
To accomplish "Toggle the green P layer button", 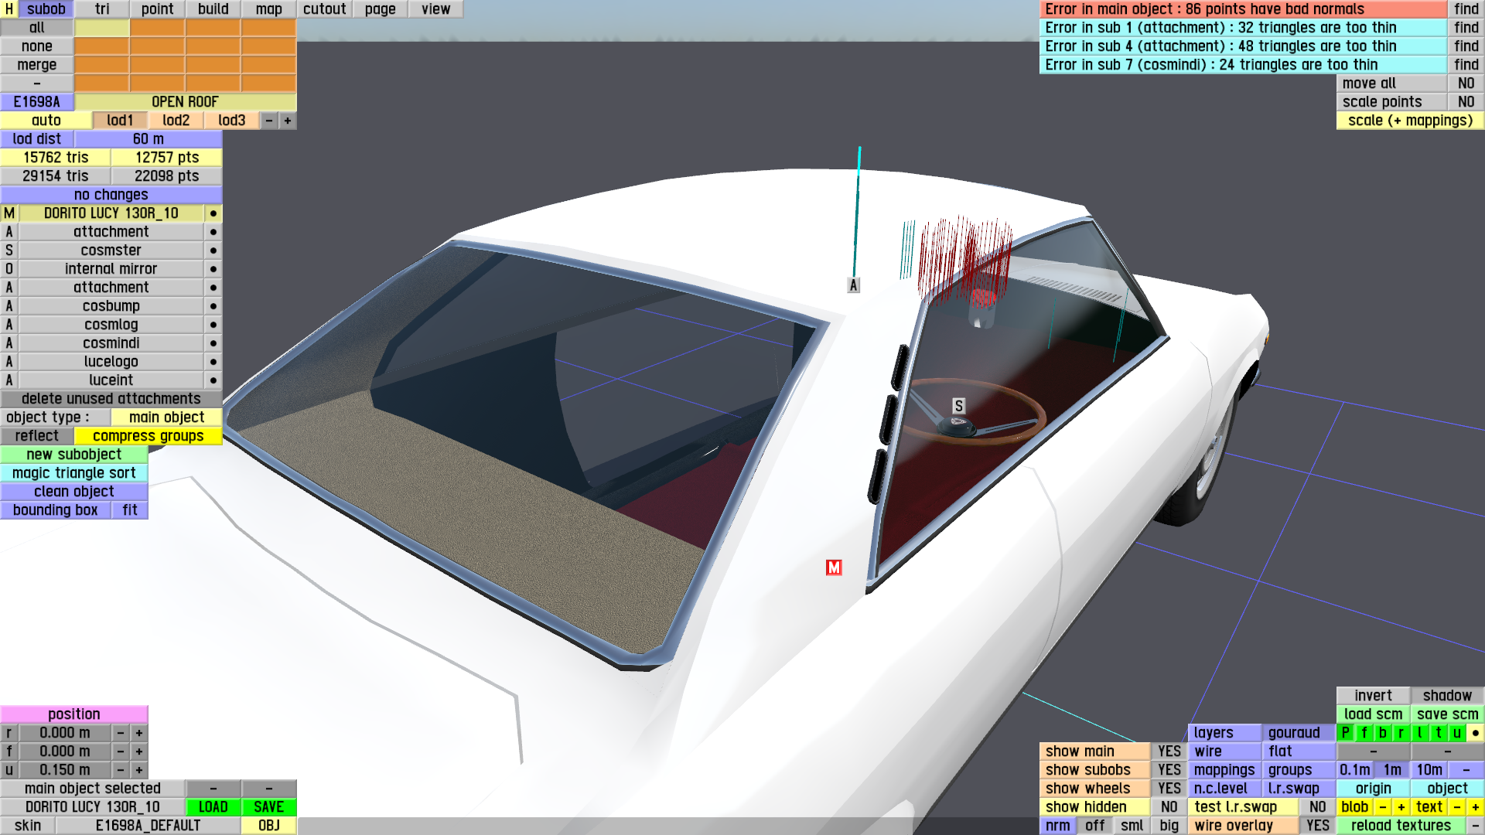I will point(1346,733).
